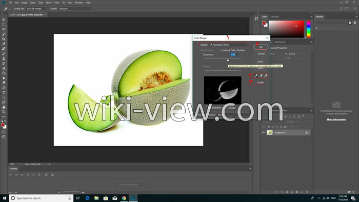Viewport: 359px width, 202px height.
Task: Click OK in Color Range dialog
Action: pyautogui.click(x=261, y=47)
